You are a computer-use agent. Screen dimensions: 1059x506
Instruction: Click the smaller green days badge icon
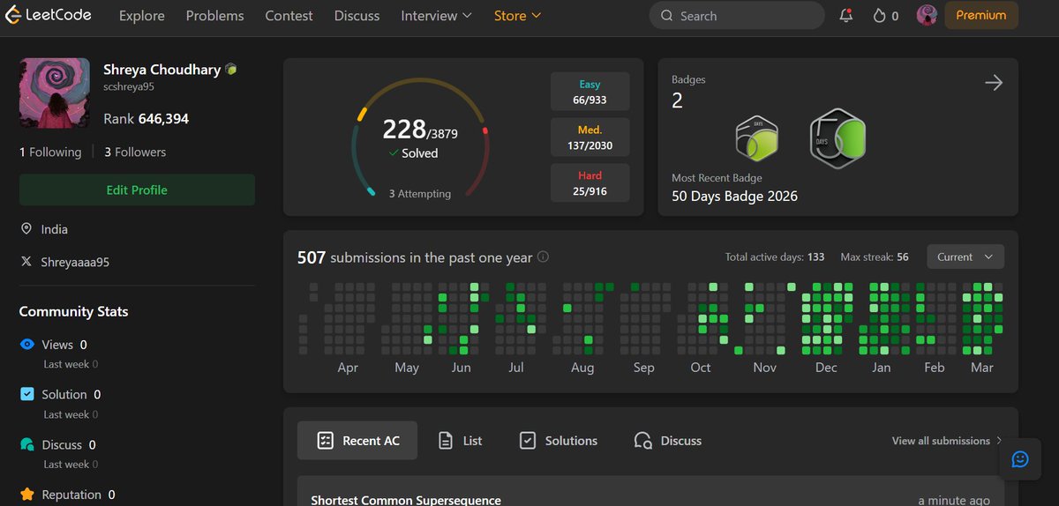755,138
